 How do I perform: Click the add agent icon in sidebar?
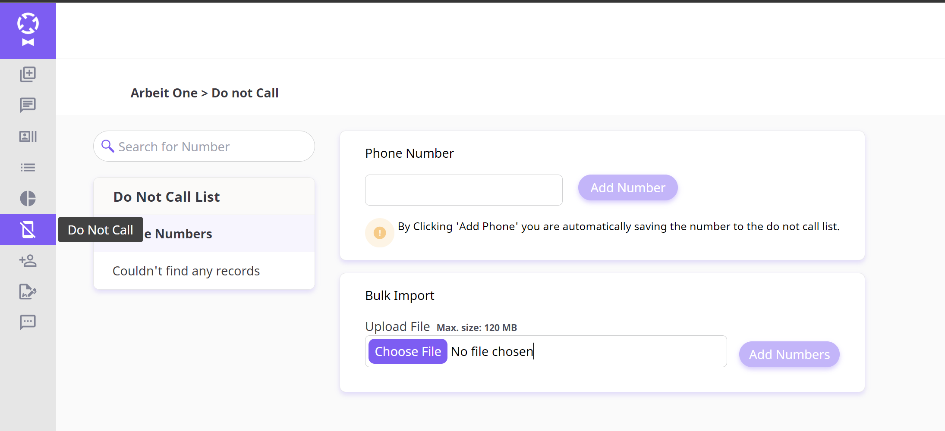click(x=28, y=261)
